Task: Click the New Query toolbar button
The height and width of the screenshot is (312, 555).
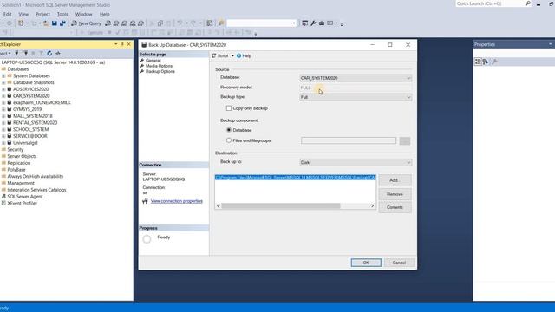Action: pyautogui.click(x=87, y=23)
